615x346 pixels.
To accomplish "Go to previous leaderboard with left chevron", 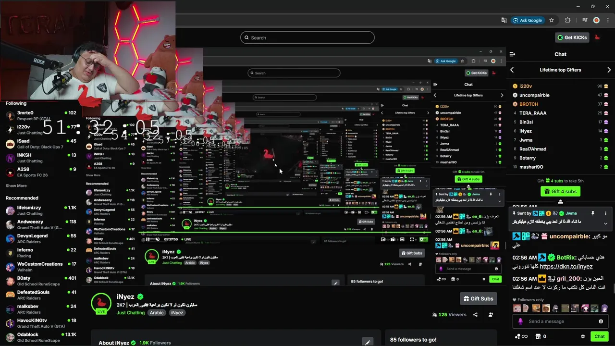I will 512,70.
